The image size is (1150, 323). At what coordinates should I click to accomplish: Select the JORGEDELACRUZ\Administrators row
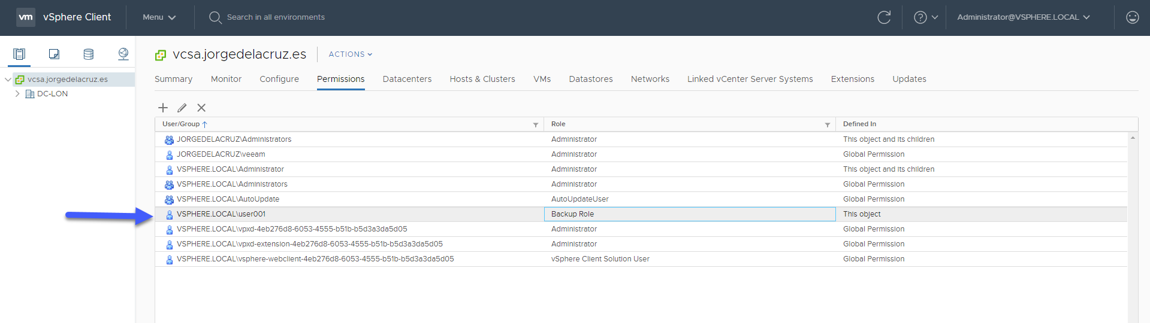[x=641, y=139]
